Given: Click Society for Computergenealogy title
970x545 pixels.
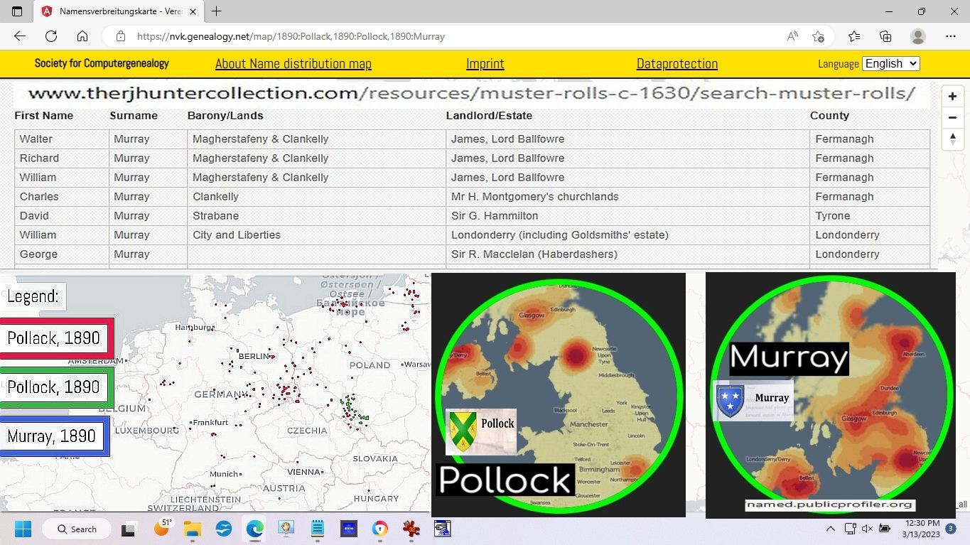Looking at the screenshot, I should coord(102,63).
